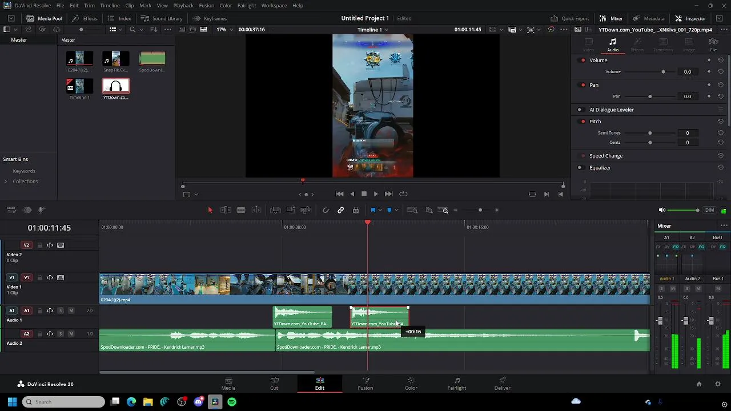731x411 pixels.
Task: Click the Overwrite Clip icon
Action: point(291,210)
